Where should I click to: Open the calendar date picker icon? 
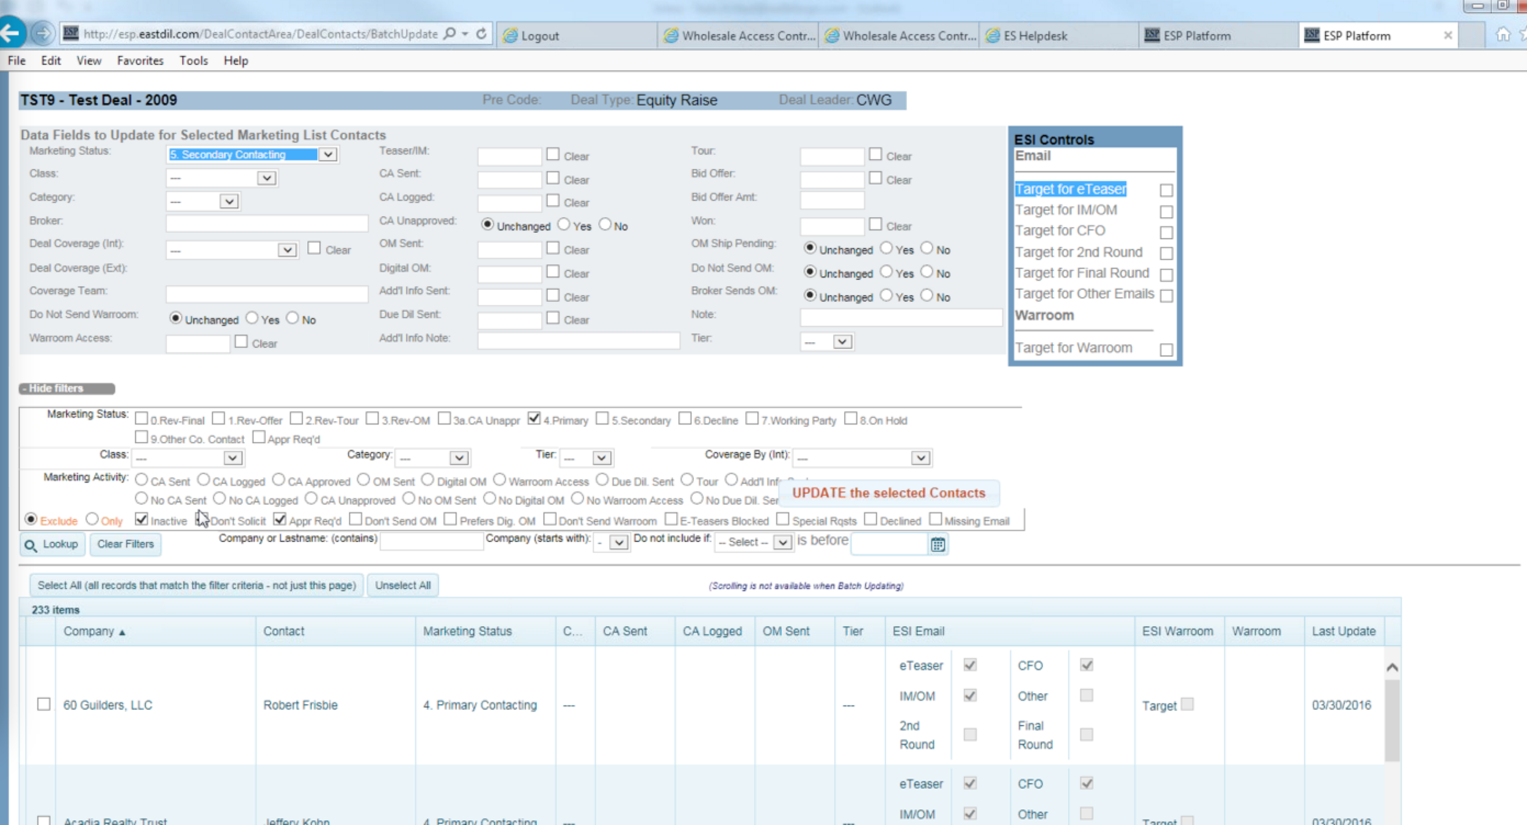(x=938, y=544)
